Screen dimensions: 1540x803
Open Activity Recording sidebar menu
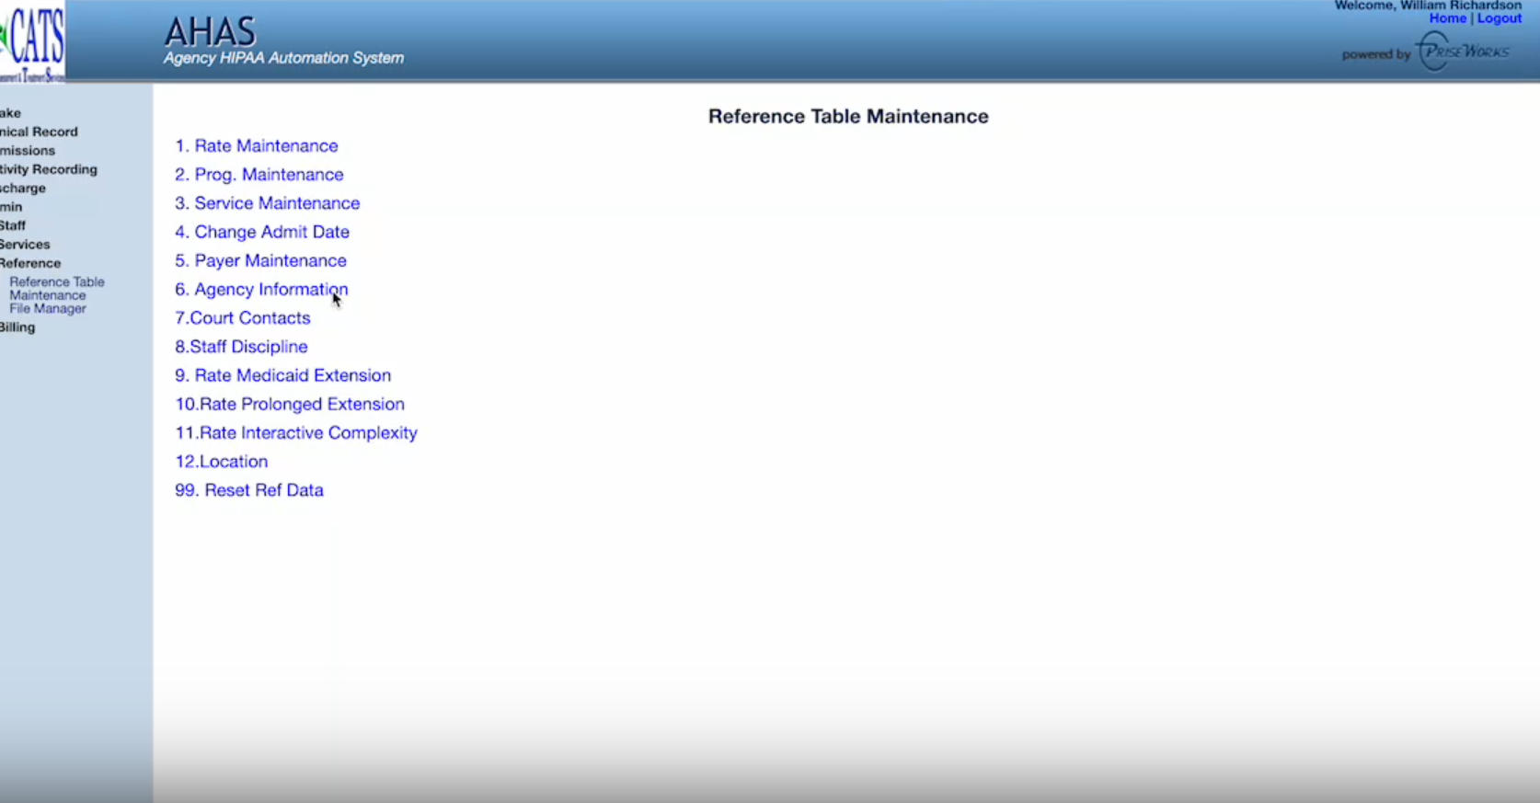pyautogui.click(x=49, y=169)
